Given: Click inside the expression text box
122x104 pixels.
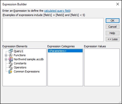Looking at the screenshot, I should pyautogui.click(x=53, y=30).
